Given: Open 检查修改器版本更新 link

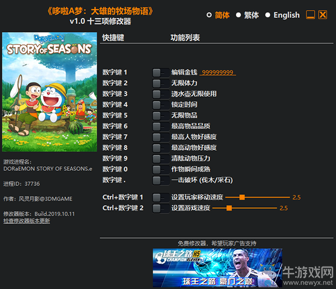Looking at the screenshot, I should pyautogui.click(x=26, y=221).
